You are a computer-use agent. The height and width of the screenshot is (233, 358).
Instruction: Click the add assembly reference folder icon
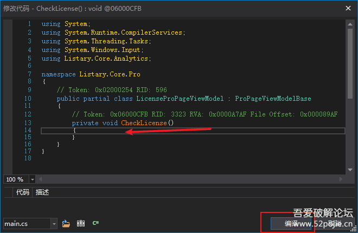click(x=66, y=223)
